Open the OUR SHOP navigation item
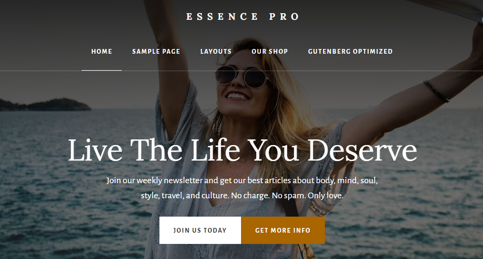 click(270, 51)
